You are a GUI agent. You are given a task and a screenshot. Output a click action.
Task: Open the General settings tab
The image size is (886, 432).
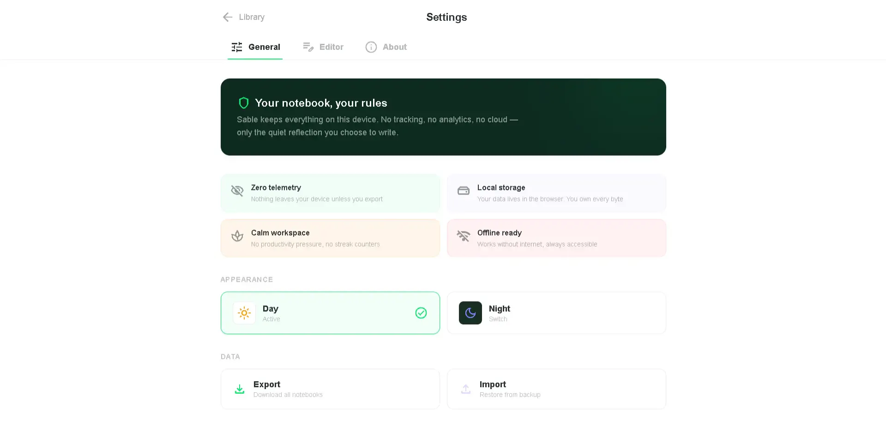point(255,47)
